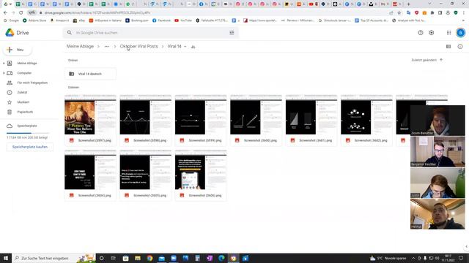Screen dimensions: 469x263
Task: Open Microsoft Edge from the taskbar
Action: click(221, 258)
